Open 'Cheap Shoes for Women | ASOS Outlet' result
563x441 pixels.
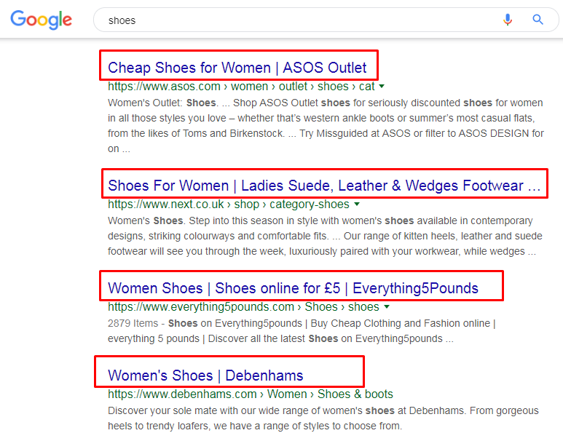(237, 68)
